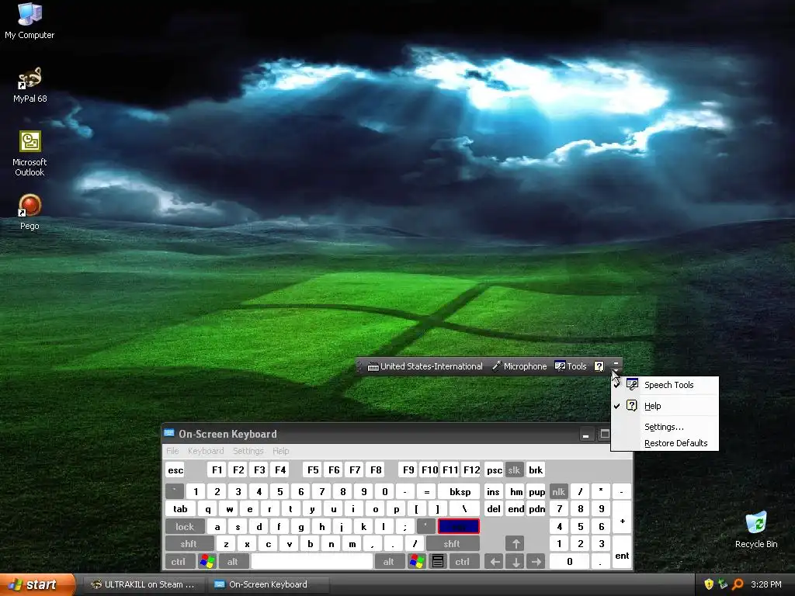
Task: Click the On-Screen Keyboard title bar icon
Action: (169, 433)
